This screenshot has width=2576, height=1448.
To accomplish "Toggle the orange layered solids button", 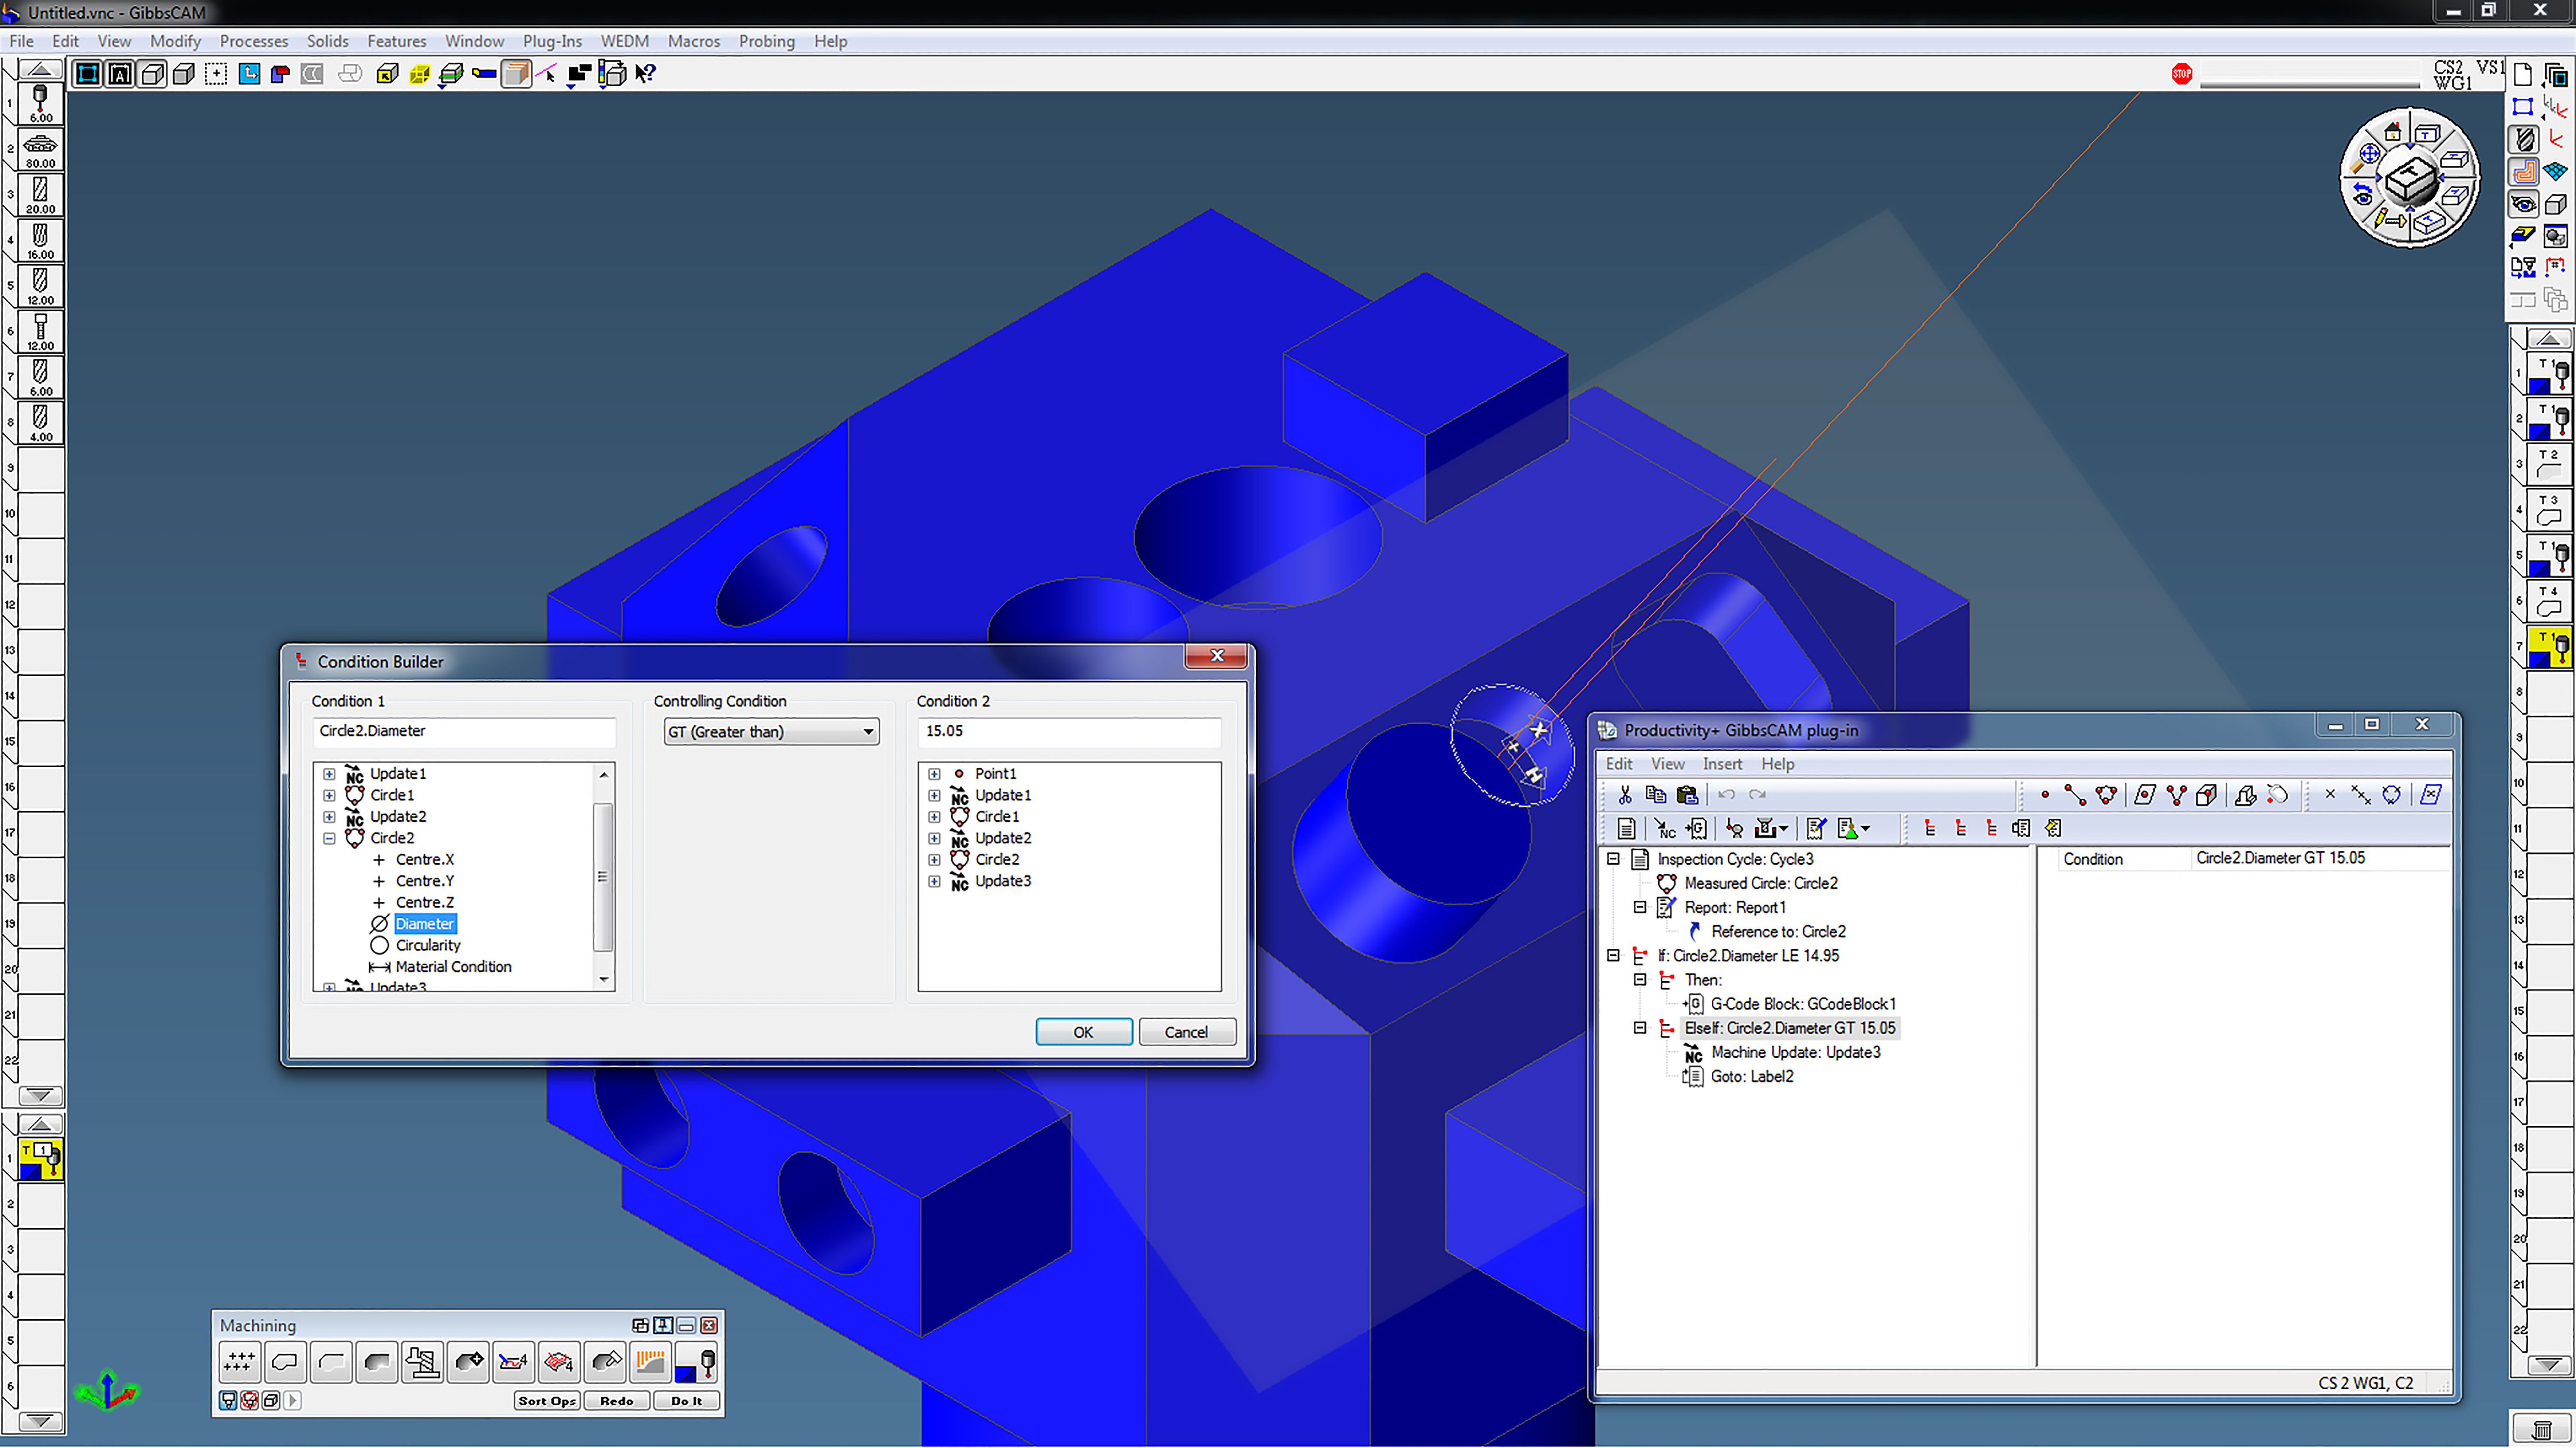I will [x=516, y=74].
